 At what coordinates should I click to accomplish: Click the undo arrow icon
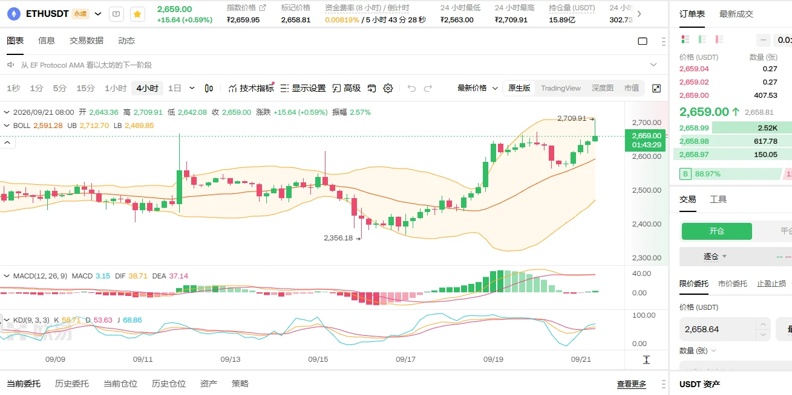[x=411, y=88]
